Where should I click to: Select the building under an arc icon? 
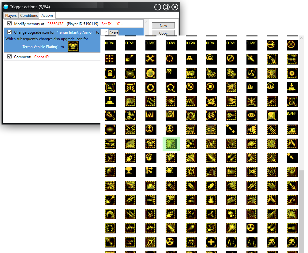(211, 59)
